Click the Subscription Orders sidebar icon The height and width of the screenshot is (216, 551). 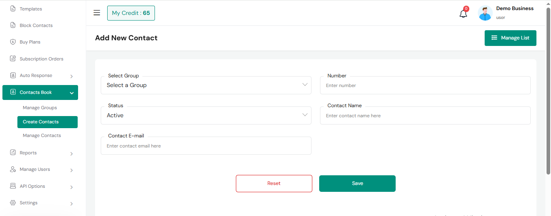(x=13, y=59)
